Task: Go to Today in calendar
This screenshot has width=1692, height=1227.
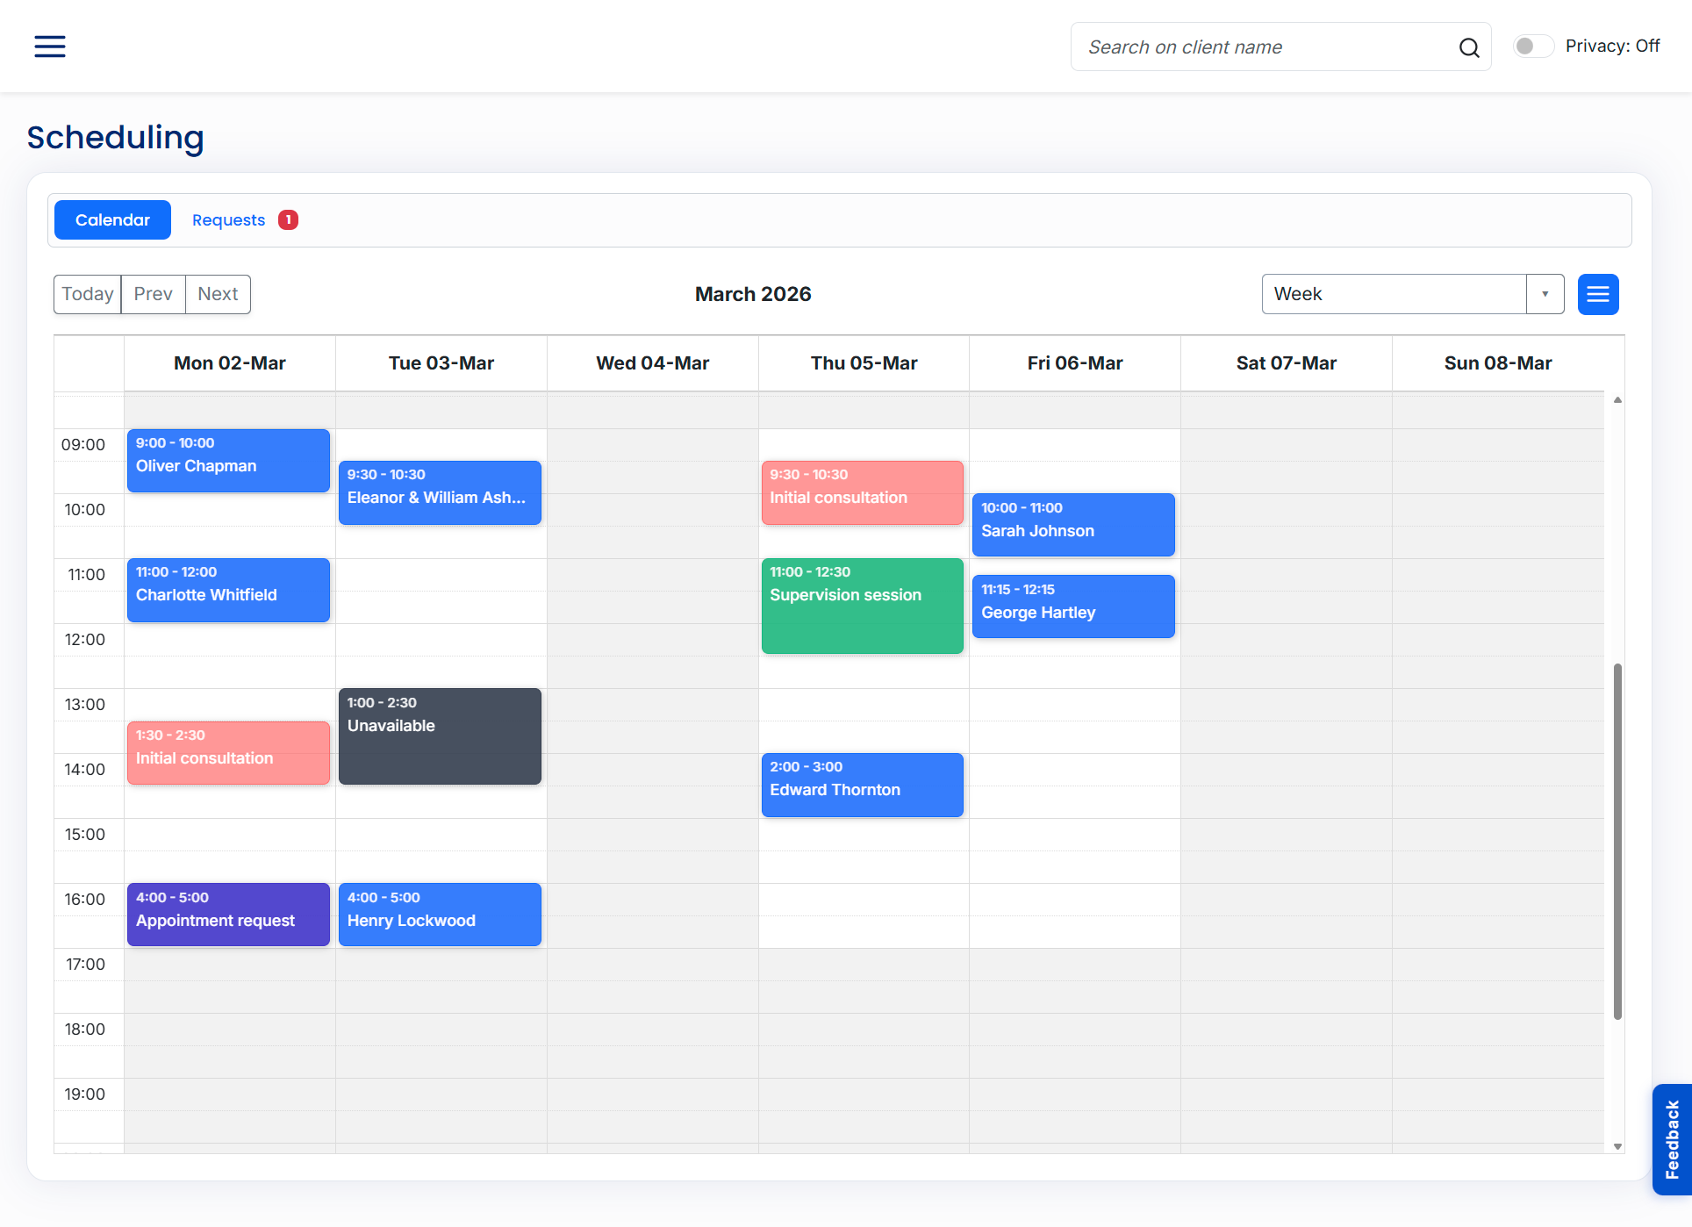Action: (x=88, y=294)
